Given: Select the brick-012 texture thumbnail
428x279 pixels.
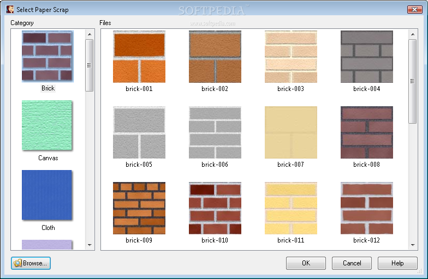Looking at the screenshot, I should point(367,208).
